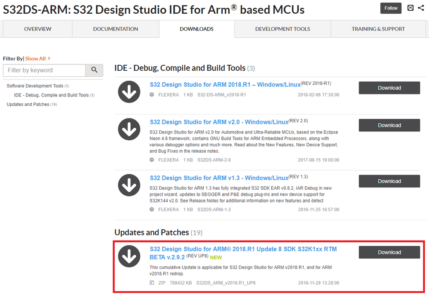The height and width of the screenshot is (296, 429).
Task: Click globe icon next to FLEXERA S32DS-ARM-2-0
Action: pyautogui.click(x=152, y=160)
